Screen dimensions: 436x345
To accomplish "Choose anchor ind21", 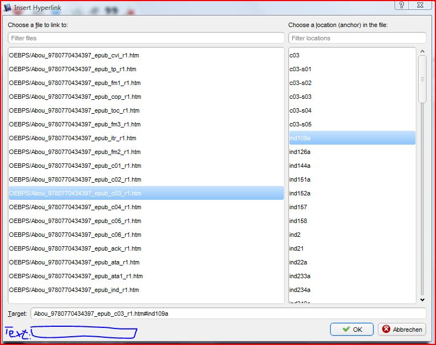I will point(352,248).
